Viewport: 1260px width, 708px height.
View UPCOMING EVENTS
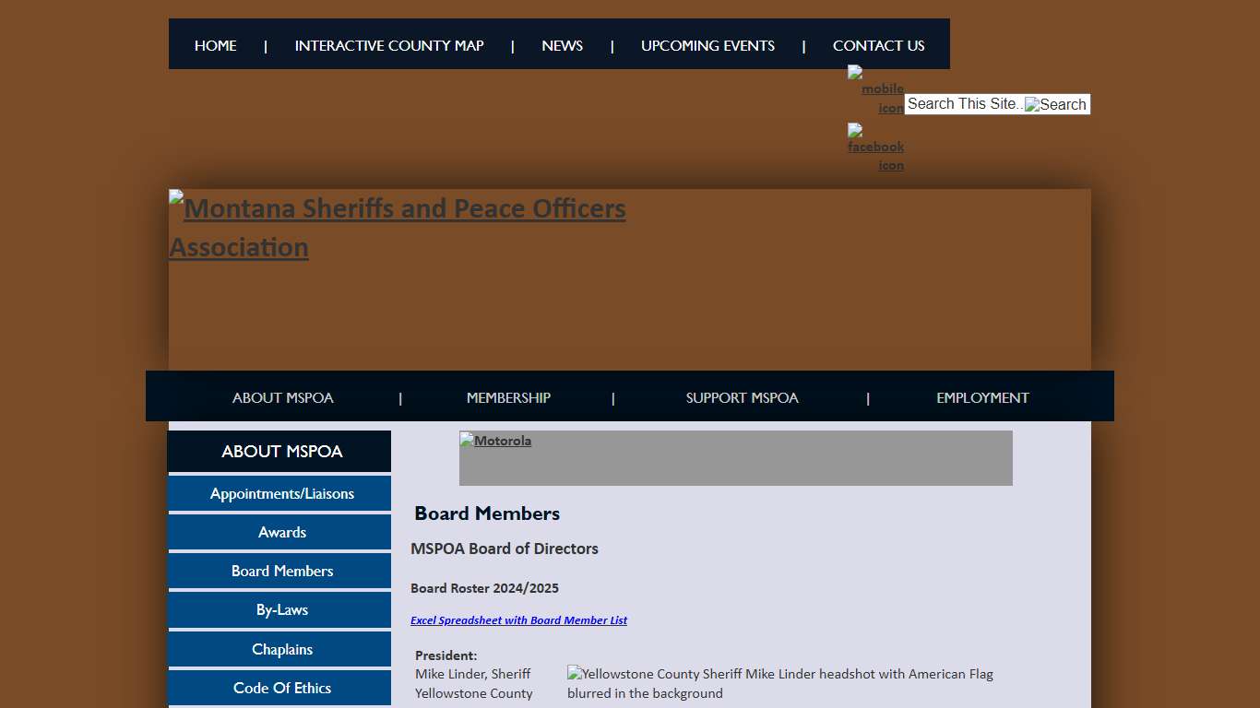(x=707, y=45)
